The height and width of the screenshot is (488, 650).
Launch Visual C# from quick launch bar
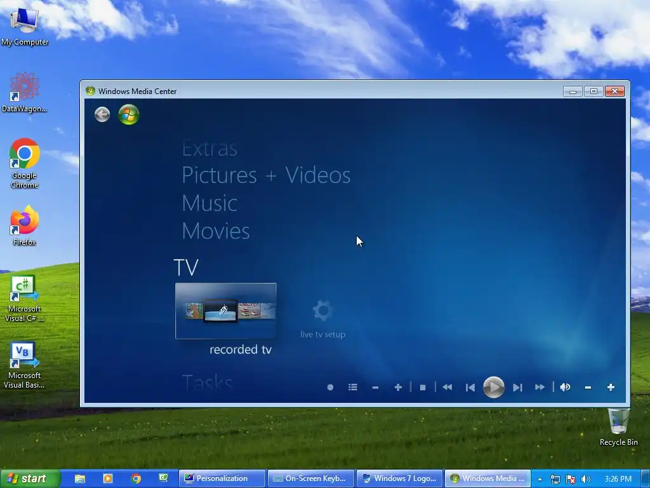click(163, 478)
